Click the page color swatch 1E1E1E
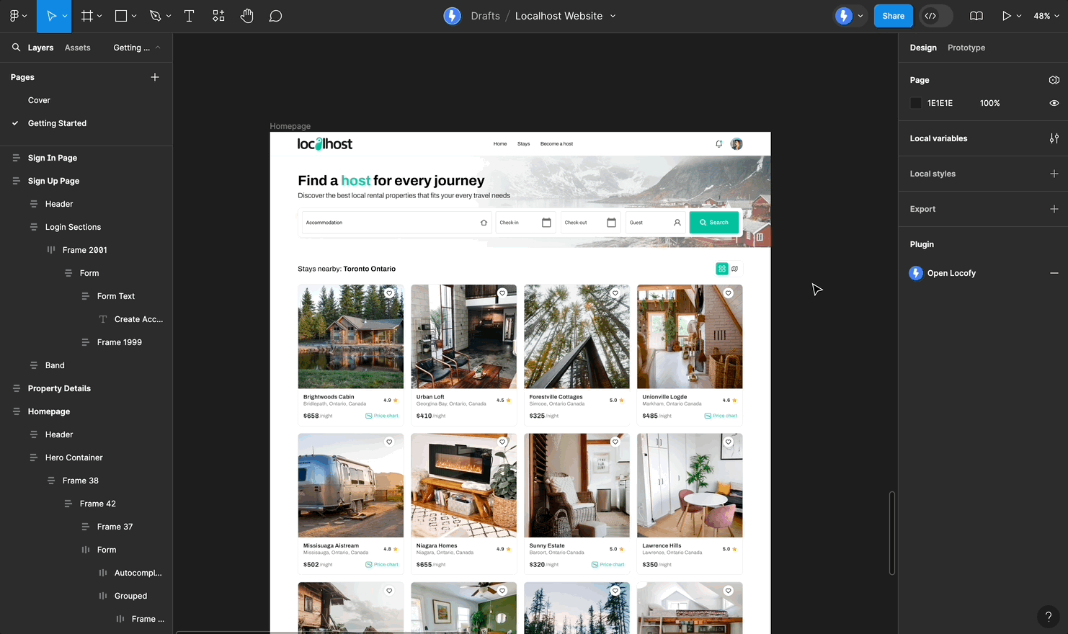Image resolution: width=1068 pixels, height=634 pixels. point(916,103)
